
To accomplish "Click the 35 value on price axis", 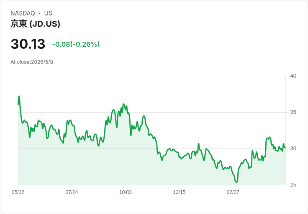I will (293, 112).
